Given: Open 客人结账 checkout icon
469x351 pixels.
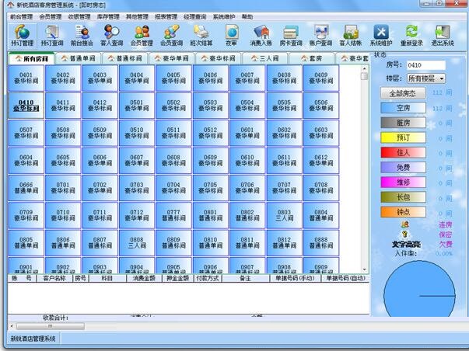Looking at the screenshot, I should tap(351, 35).
